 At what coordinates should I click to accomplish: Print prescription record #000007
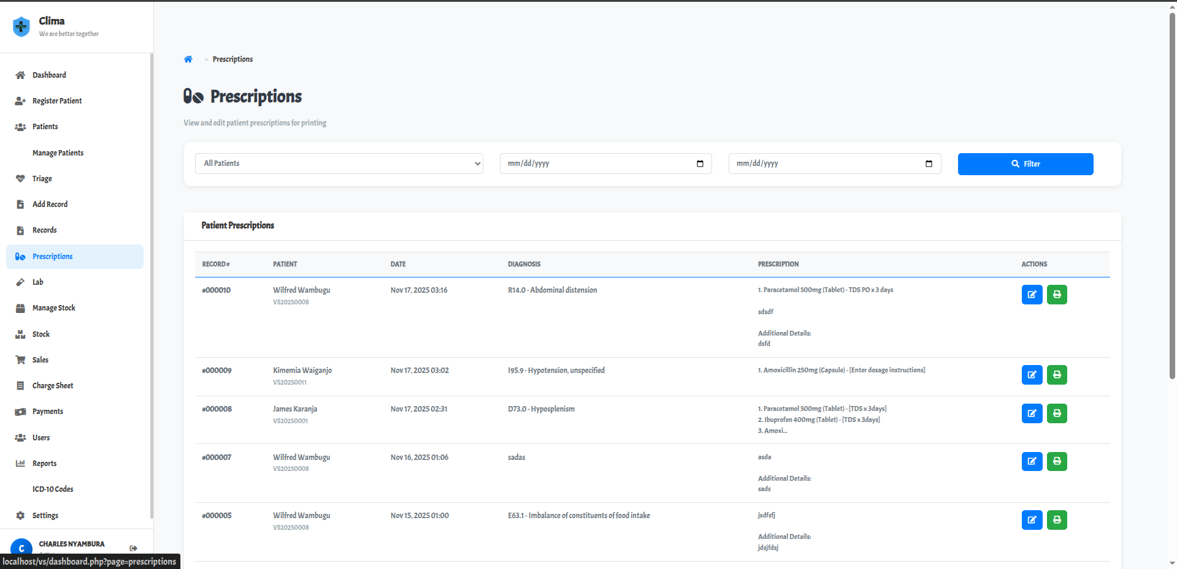(1056, 461)
